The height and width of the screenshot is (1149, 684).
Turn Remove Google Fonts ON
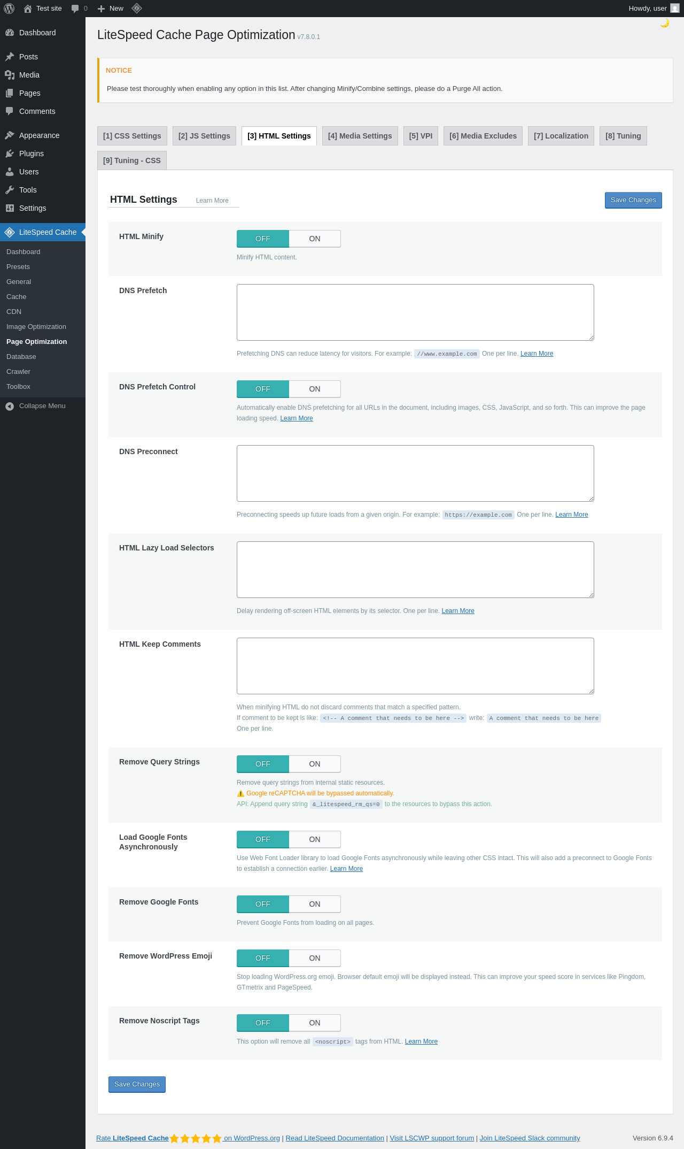315,904
